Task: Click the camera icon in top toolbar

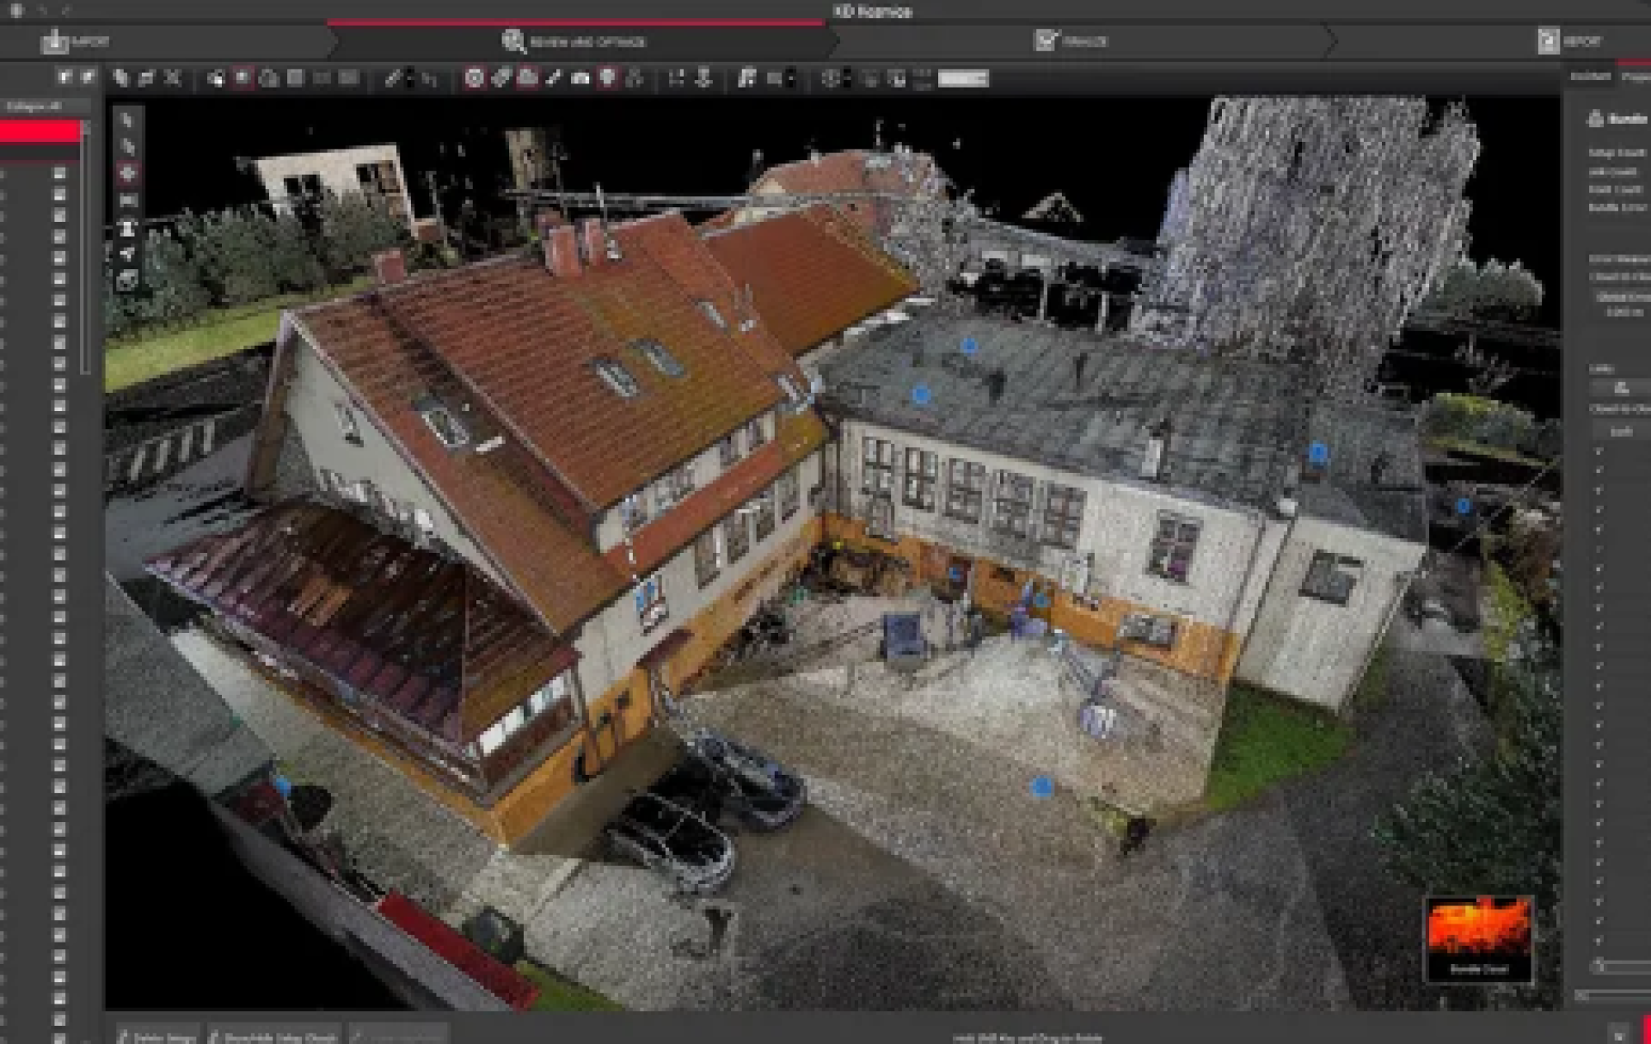Action: [x=580, y=78]
